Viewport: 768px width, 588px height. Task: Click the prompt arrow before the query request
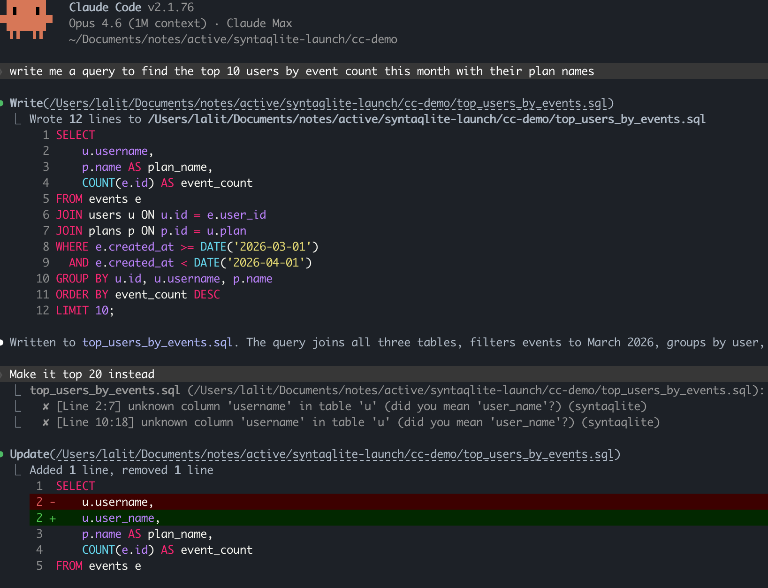click(2, 71)
